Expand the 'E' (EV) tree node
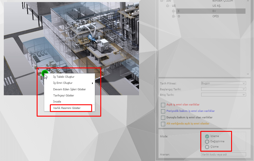Screen dimensions: 254x161 pos(173,11)
